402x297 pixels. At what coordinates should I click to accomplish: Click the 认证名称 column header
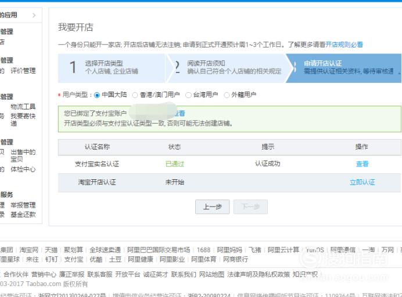coord(97,147)
